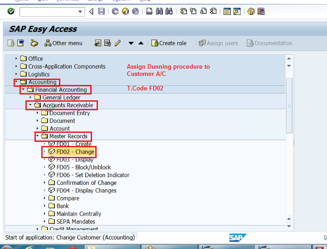Image resolution: width=327 pixels, height=249 pixels.
Task: Click the yellow Help question mark icon
Action: coord(251,11)
